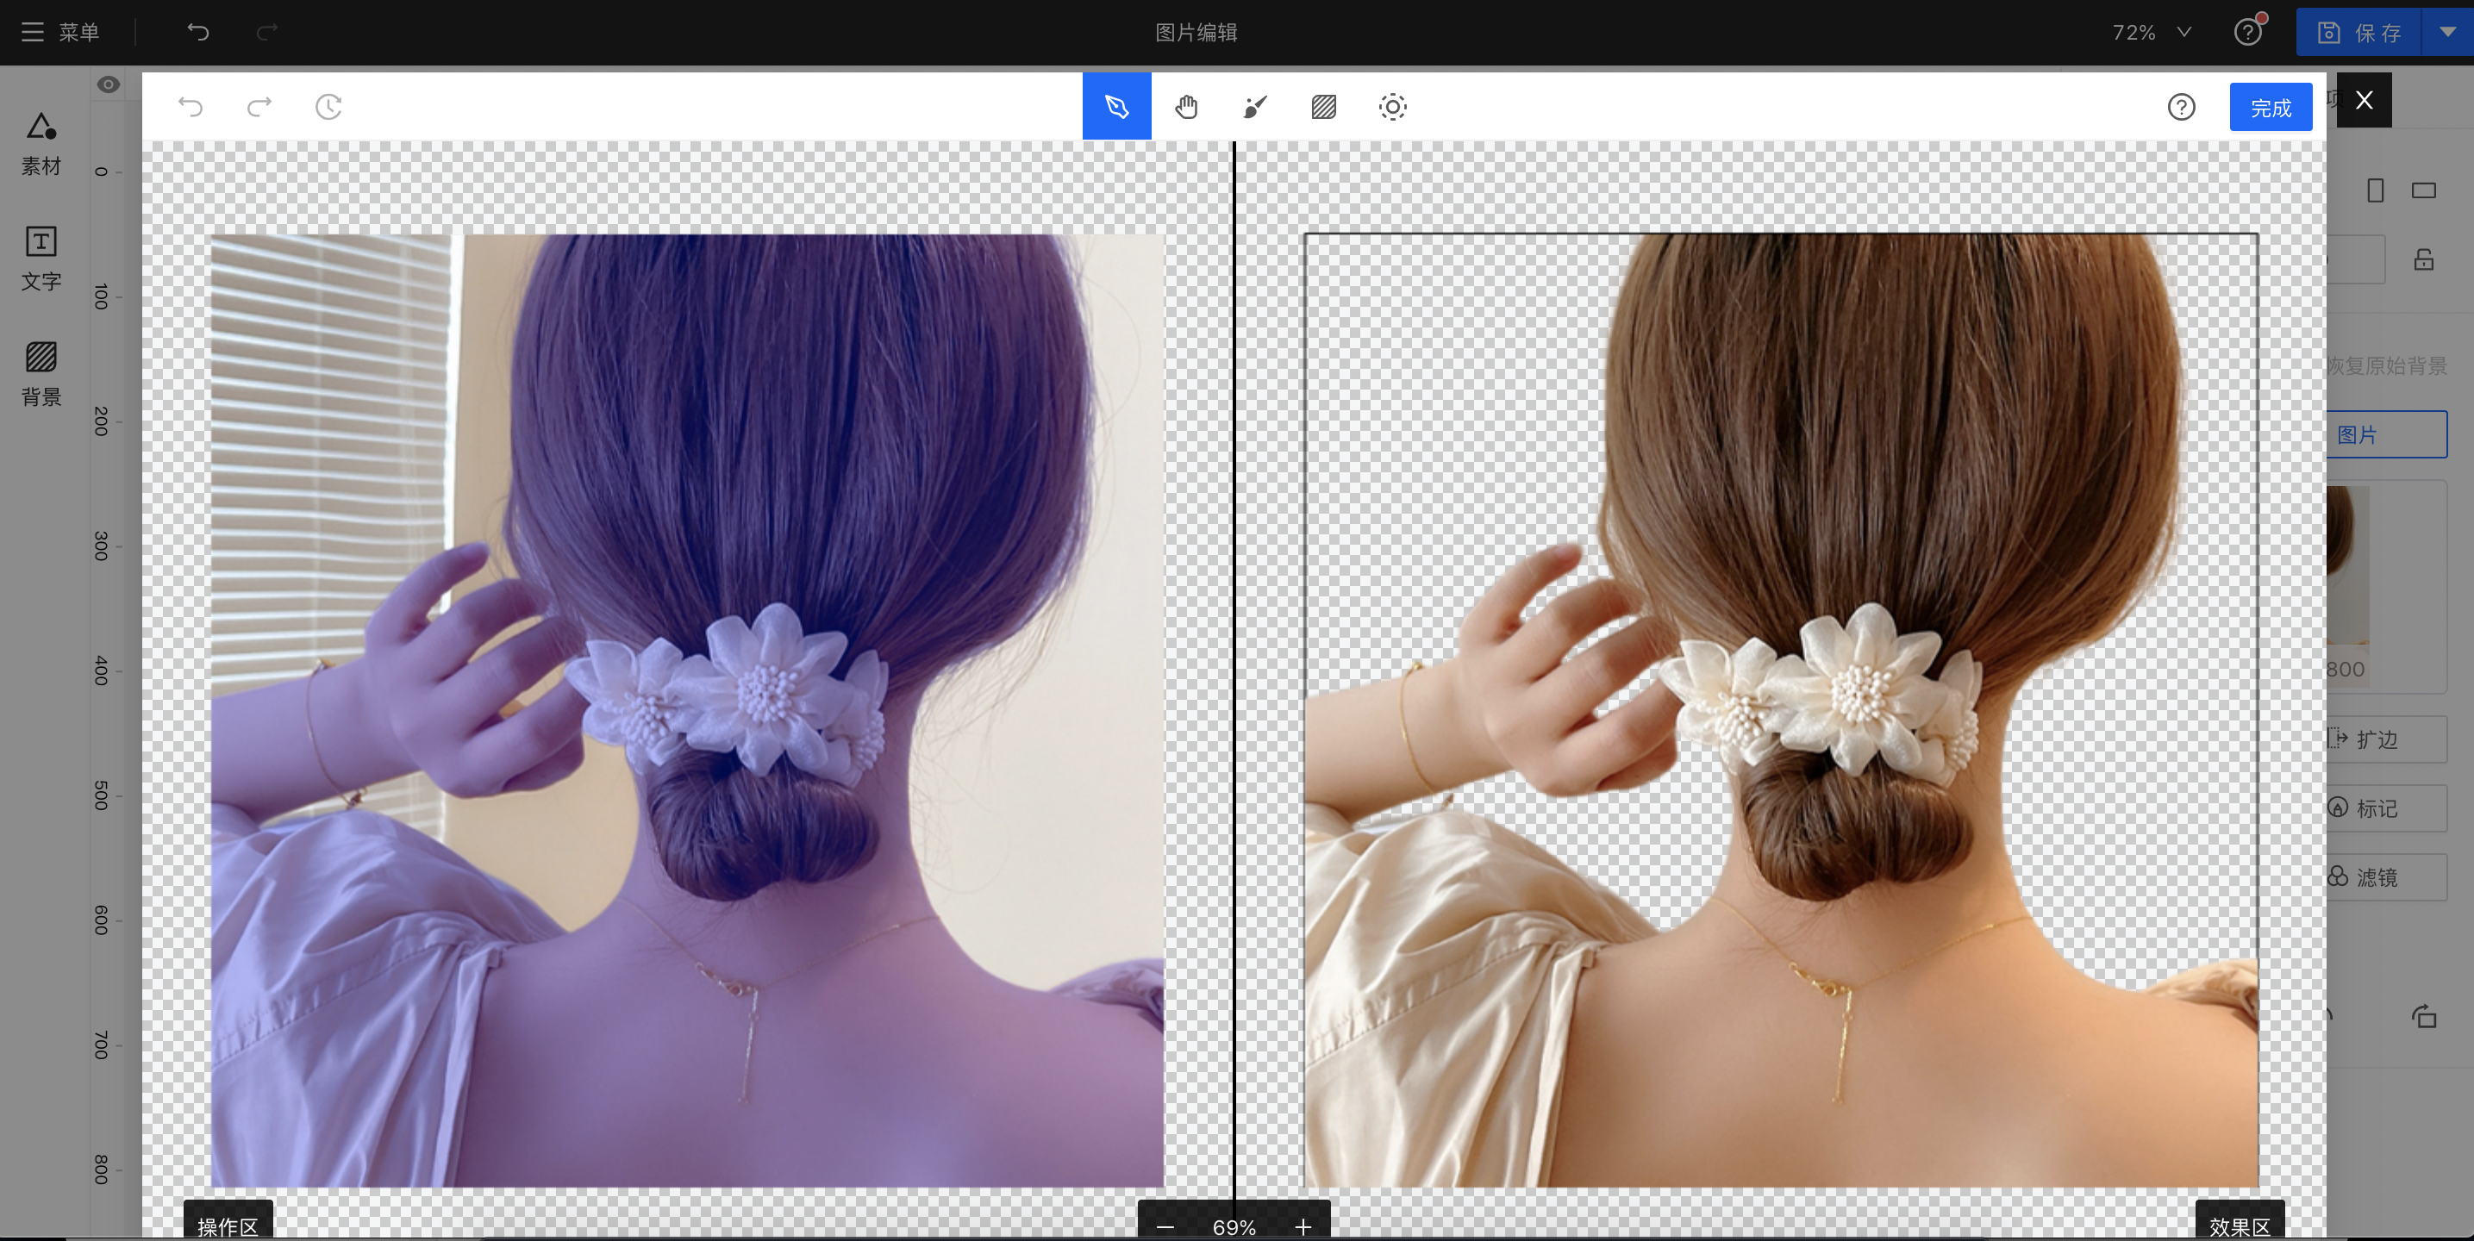Open the 背景 background panel
This screenshot has height=1241, width=2474.
41,375
